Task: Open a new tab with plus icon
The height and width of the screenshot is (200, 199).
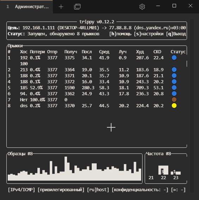Action: point(61,7)
